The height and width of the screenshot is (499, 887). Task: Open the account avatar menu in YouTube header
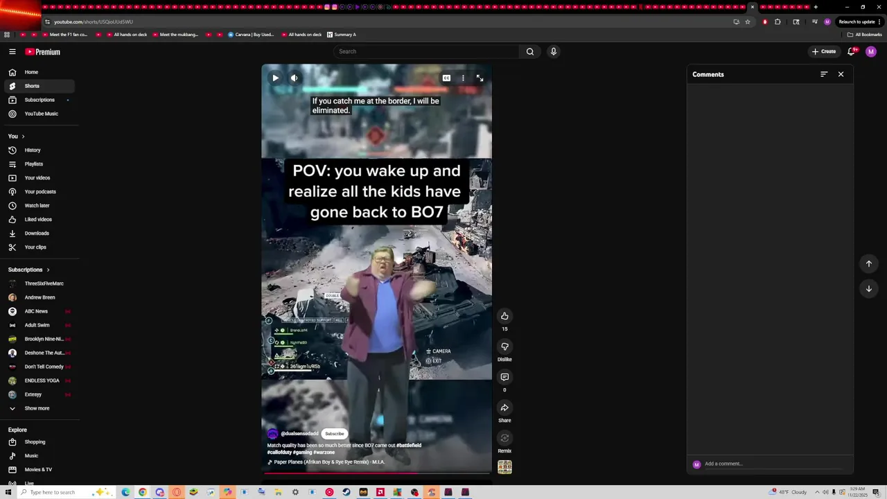click(871, 51)
